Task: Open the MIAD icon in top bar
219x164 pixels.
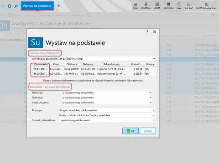Action: [136, 6]
